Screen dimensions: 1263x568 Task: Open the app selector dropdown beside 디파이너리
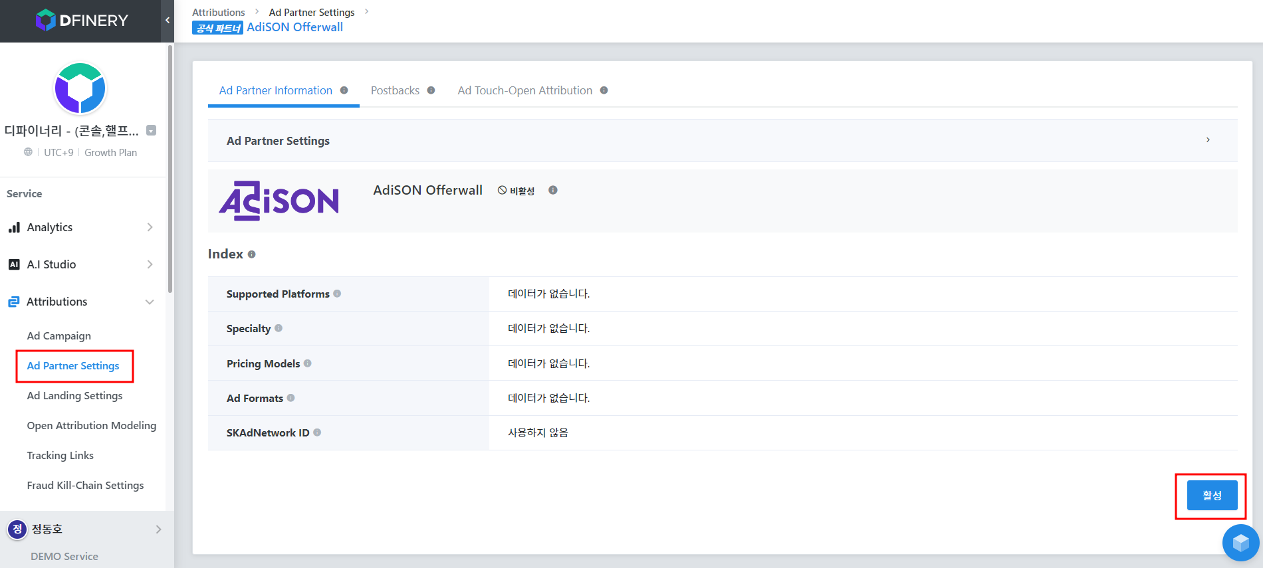[152, 130]
